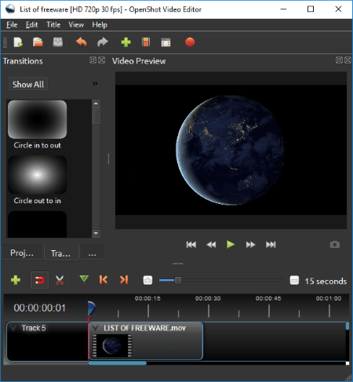This screenshot has width=353, height=382.
Task: Zoom out timeline with minus icon
Action: 294,280
